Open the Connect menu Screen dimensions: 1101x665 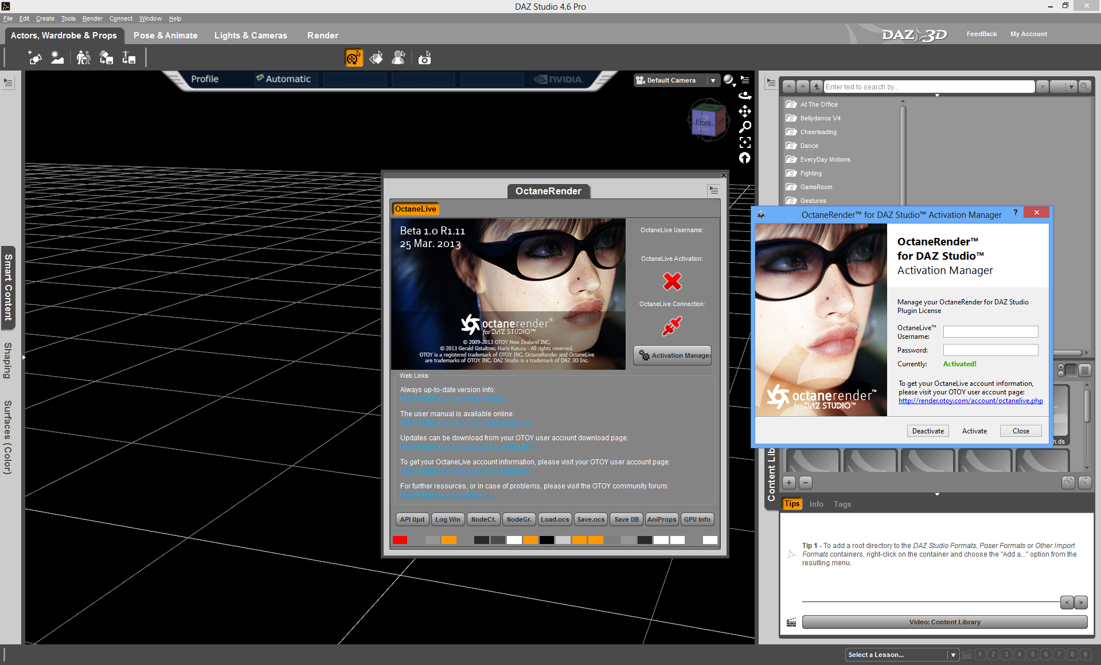pos(120,18)
